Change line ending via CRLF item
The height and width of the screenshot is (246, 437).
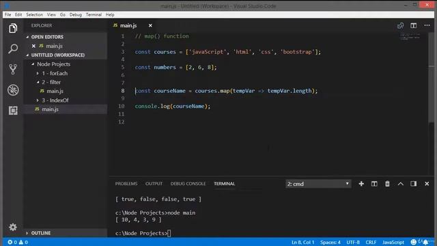(371, 242)
